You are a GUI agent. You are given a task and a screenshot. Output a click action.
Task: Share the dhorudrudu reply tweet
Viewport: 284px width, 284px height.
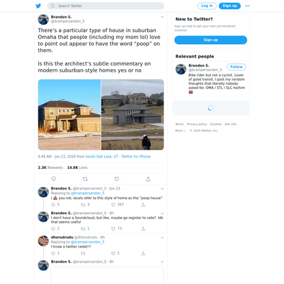point(143,253)
